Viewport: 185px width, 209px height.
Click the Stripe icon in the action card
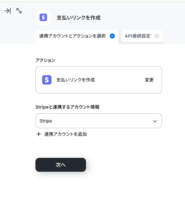tap(47, 80)
